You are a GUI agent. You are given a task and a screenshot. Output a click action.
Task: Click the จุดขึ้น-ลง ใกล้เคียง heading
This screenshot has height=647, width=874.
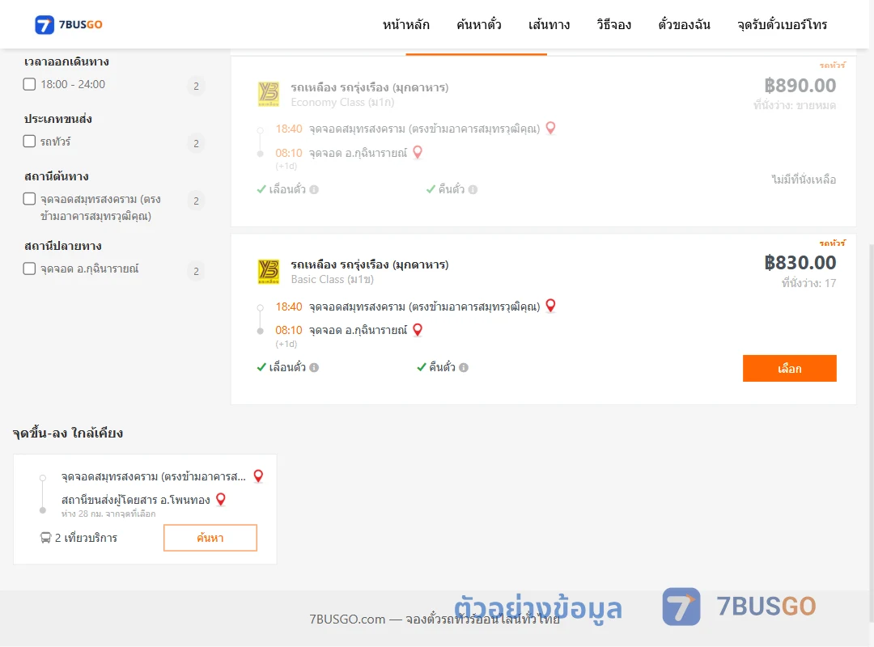tap(68, 433)
